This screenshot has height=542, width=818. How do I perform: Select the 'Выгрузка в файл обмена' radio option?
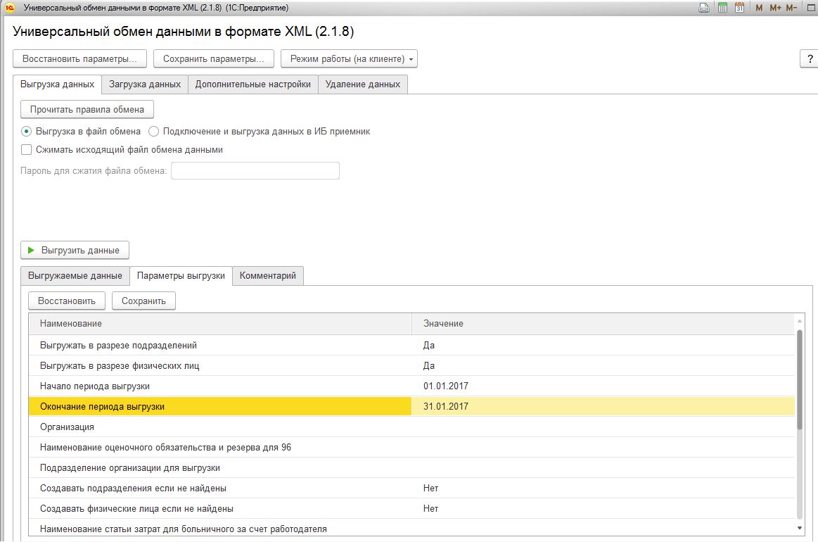click(x=27, y=131)
